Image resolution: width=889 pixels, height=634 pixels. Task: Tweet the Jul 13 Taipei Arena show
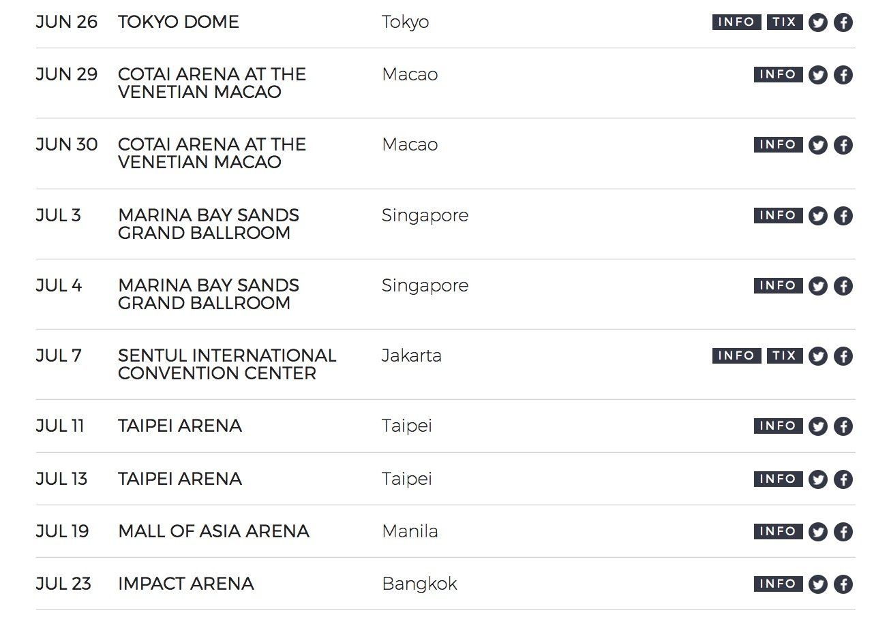818,479
